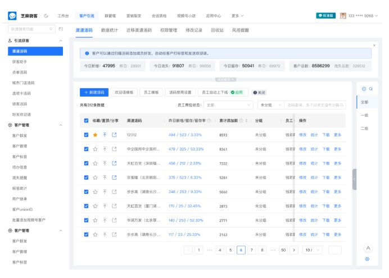The image size is (389, 278).
Task: Open the 群管理 top menu
Action: (110, 16)
